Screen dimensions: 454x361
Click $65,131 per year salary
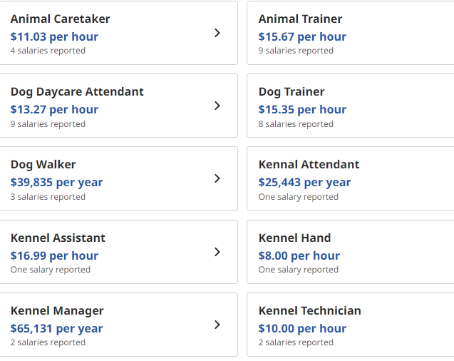point(56,329)
